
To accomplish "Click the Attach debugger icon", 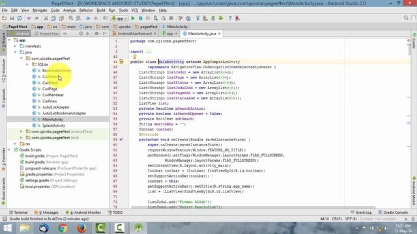I will [x=156, y=18].
